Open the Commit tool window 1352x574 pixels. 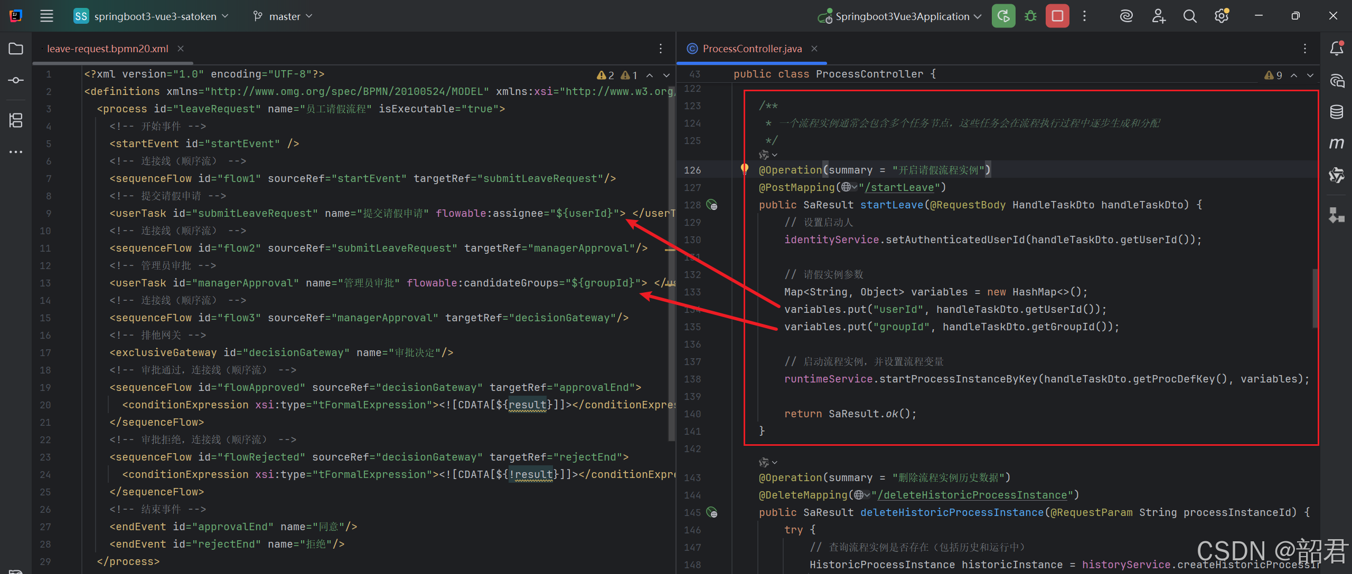[x=16, y=80]
